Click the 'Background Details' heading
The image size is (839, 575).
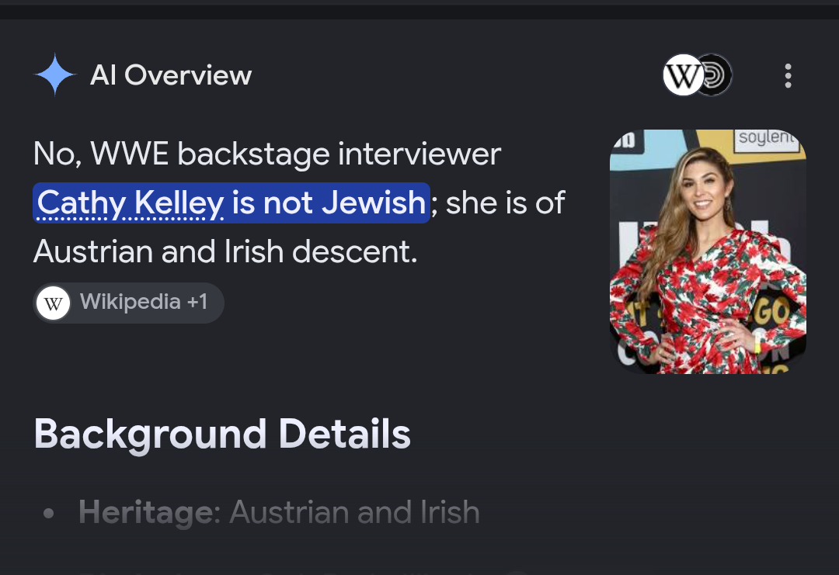pyautogui.click(x=222, y=434)
